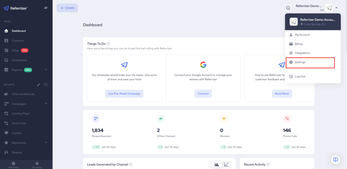This screenshot has width=347, height=169.
Task: Switch to bar chart view
Action: pyautogui.click(x=216, y=165)
